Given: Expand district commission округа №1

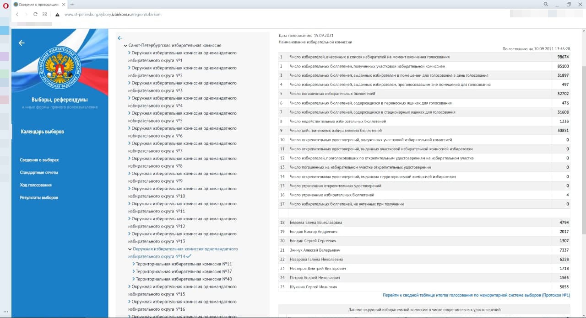Looking at the screenshot, I should coord(130,53).
